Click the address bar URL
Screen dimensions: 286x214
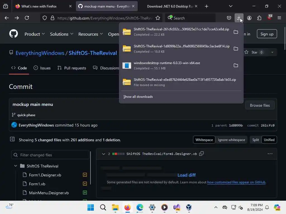tap(105, 18)
